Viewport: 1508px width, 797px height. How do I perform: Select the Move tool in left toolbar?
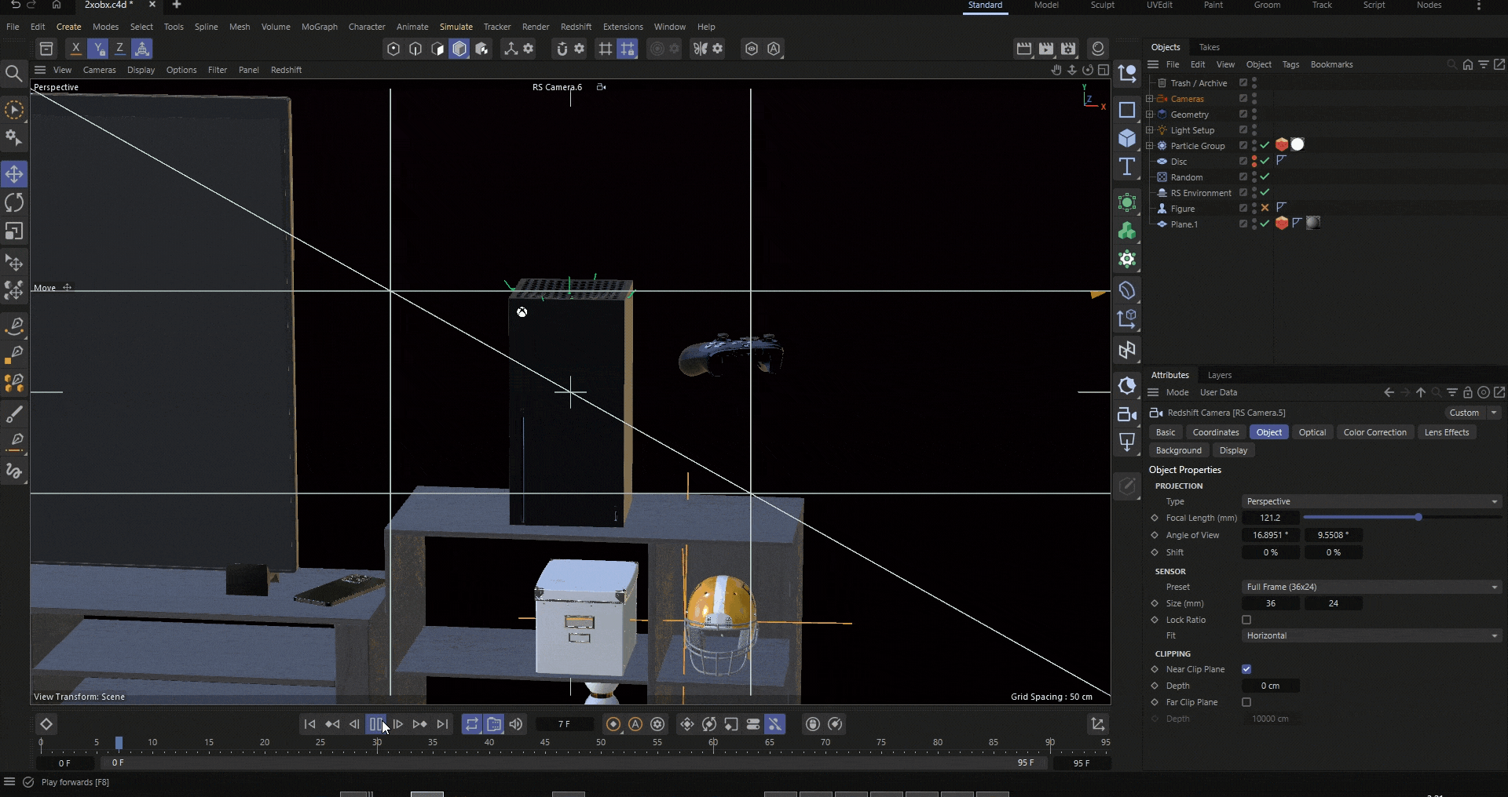[x=14, y=173]
